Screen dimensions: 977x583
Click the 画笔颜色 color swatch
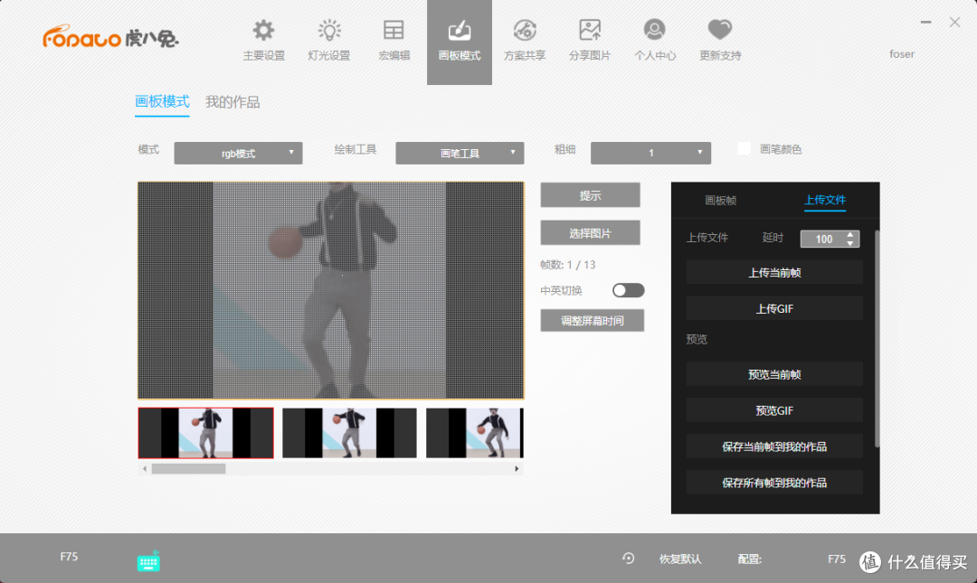(x=744, y=149)
